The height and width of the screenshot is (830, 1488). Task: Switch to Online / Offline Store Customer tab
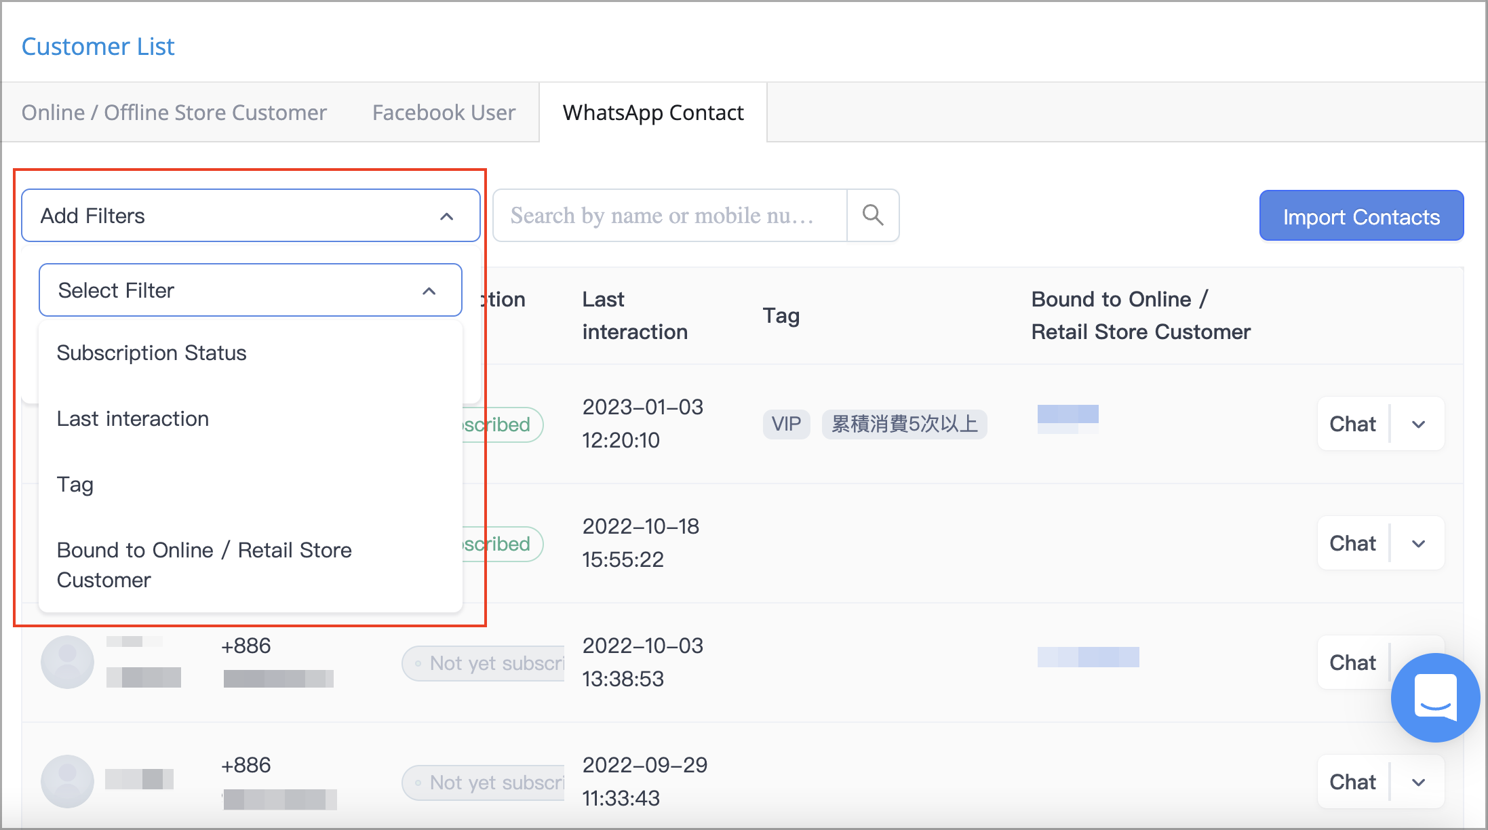coord(174,113)
